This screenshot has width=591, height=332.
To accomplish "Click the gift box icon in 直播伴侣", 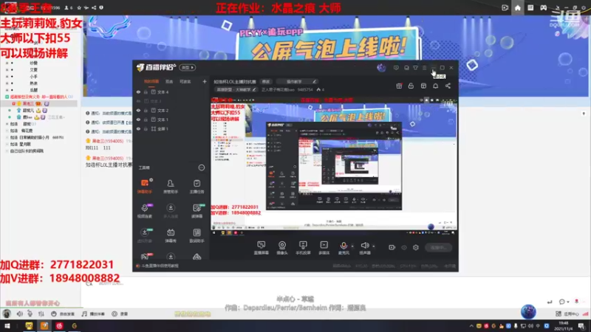I will (399, 86).
